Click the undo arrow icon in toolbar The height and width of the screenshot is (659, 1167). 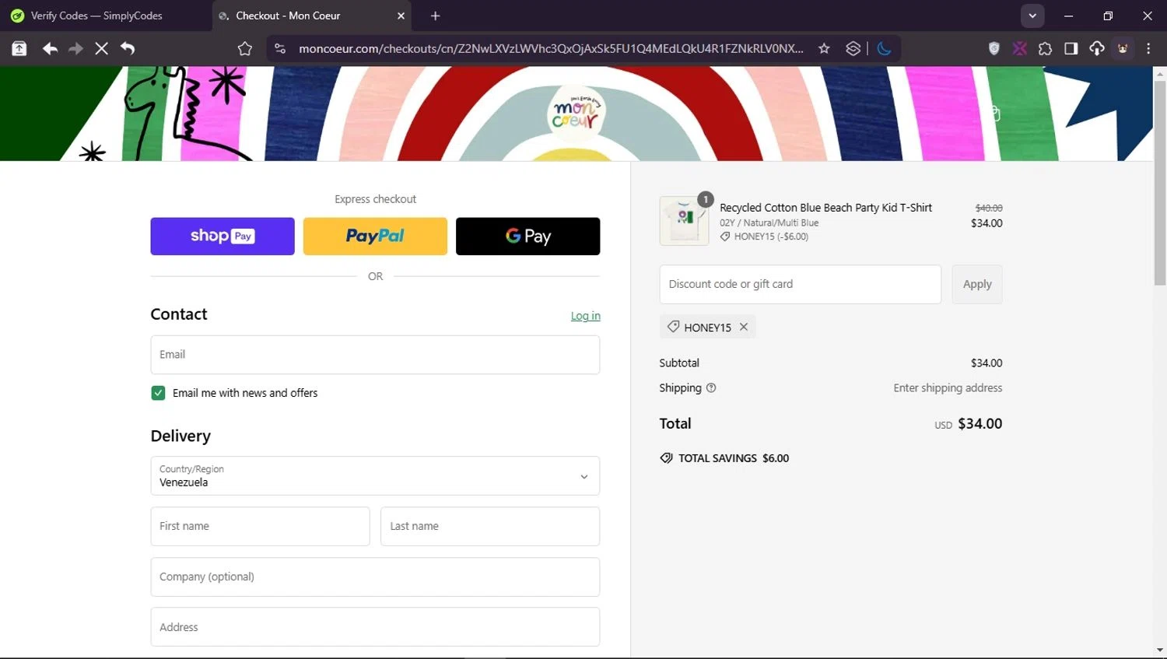tap(128, 48)
